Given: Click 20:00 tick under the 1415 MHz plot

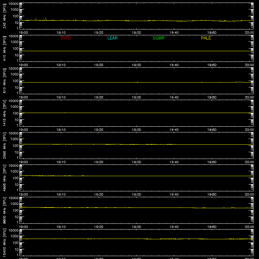Looking at the screenshot, I should pyautogui.click(x=249, y=130).
